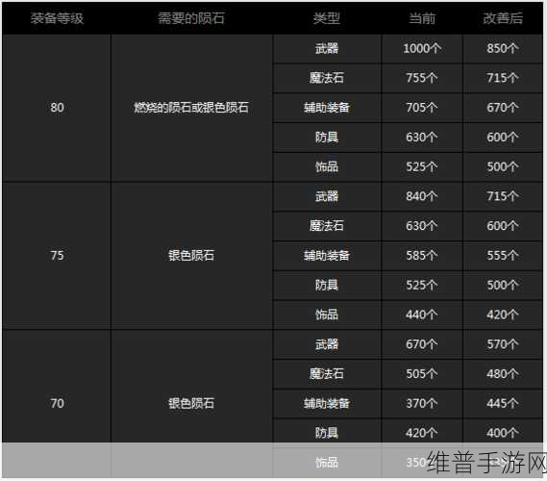Click current 630个 for level 80 防具
This screenshot has height=481, width=547.
[x=422, y=137]
